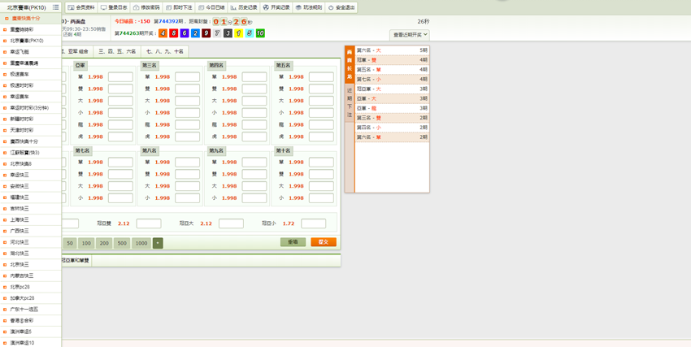The image size is (691, 347).
Task: Expand 查看近期开奖 recent draws dropdown
Action: tap(410, 35)
